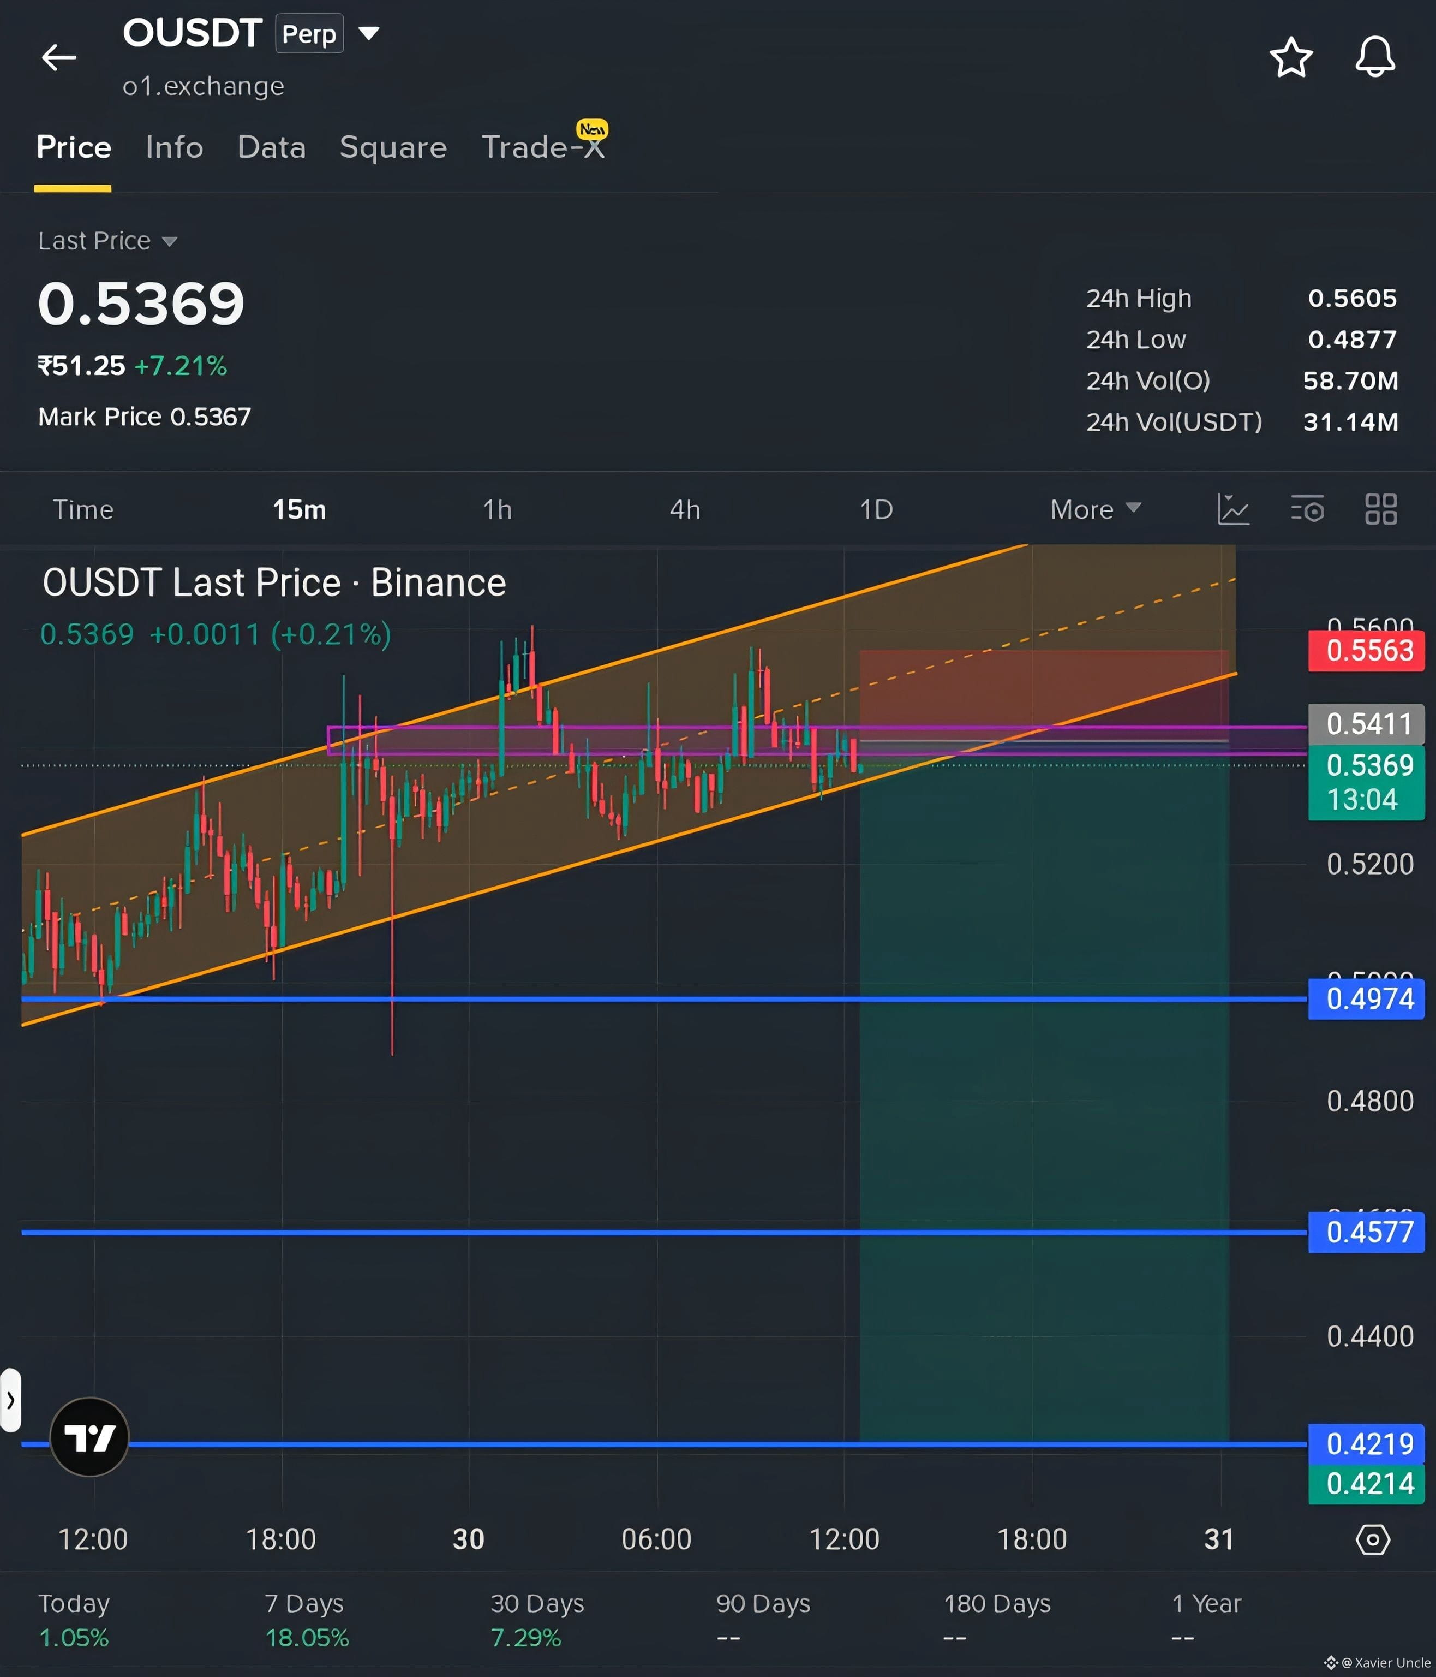Viewport: 1436px width, 1677px height.
Task: Click the 0.5411 gray price label
Action: pos(1366,723)
